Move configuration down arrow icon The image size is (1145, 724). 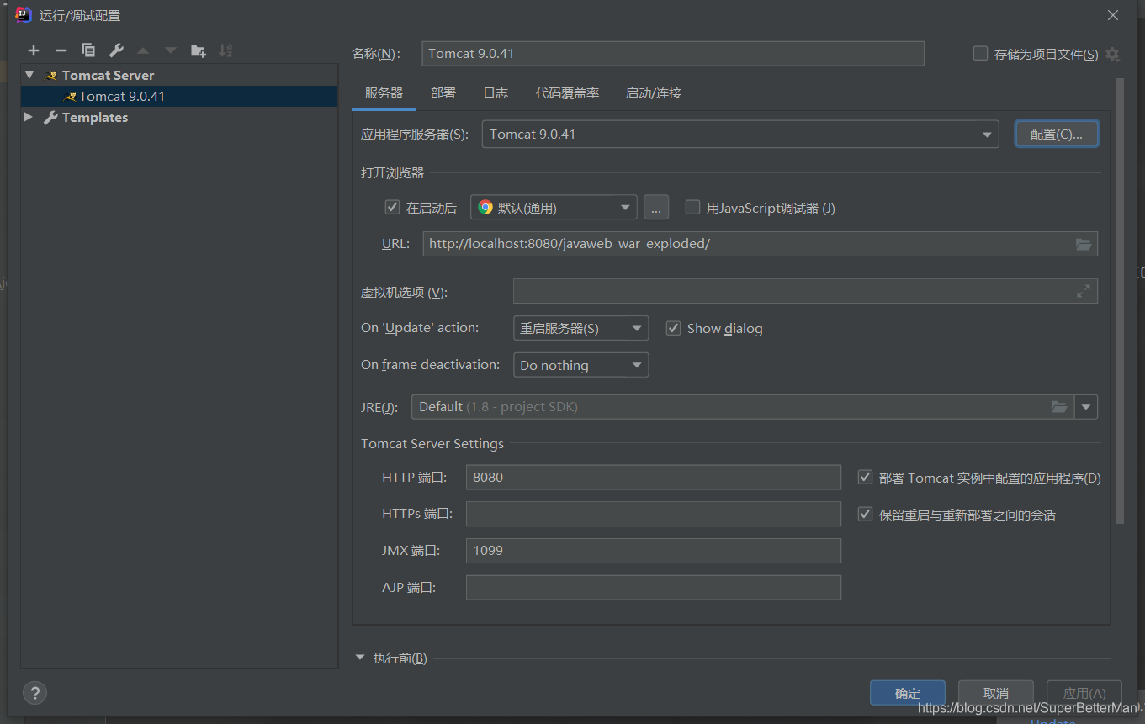point(171,50)
